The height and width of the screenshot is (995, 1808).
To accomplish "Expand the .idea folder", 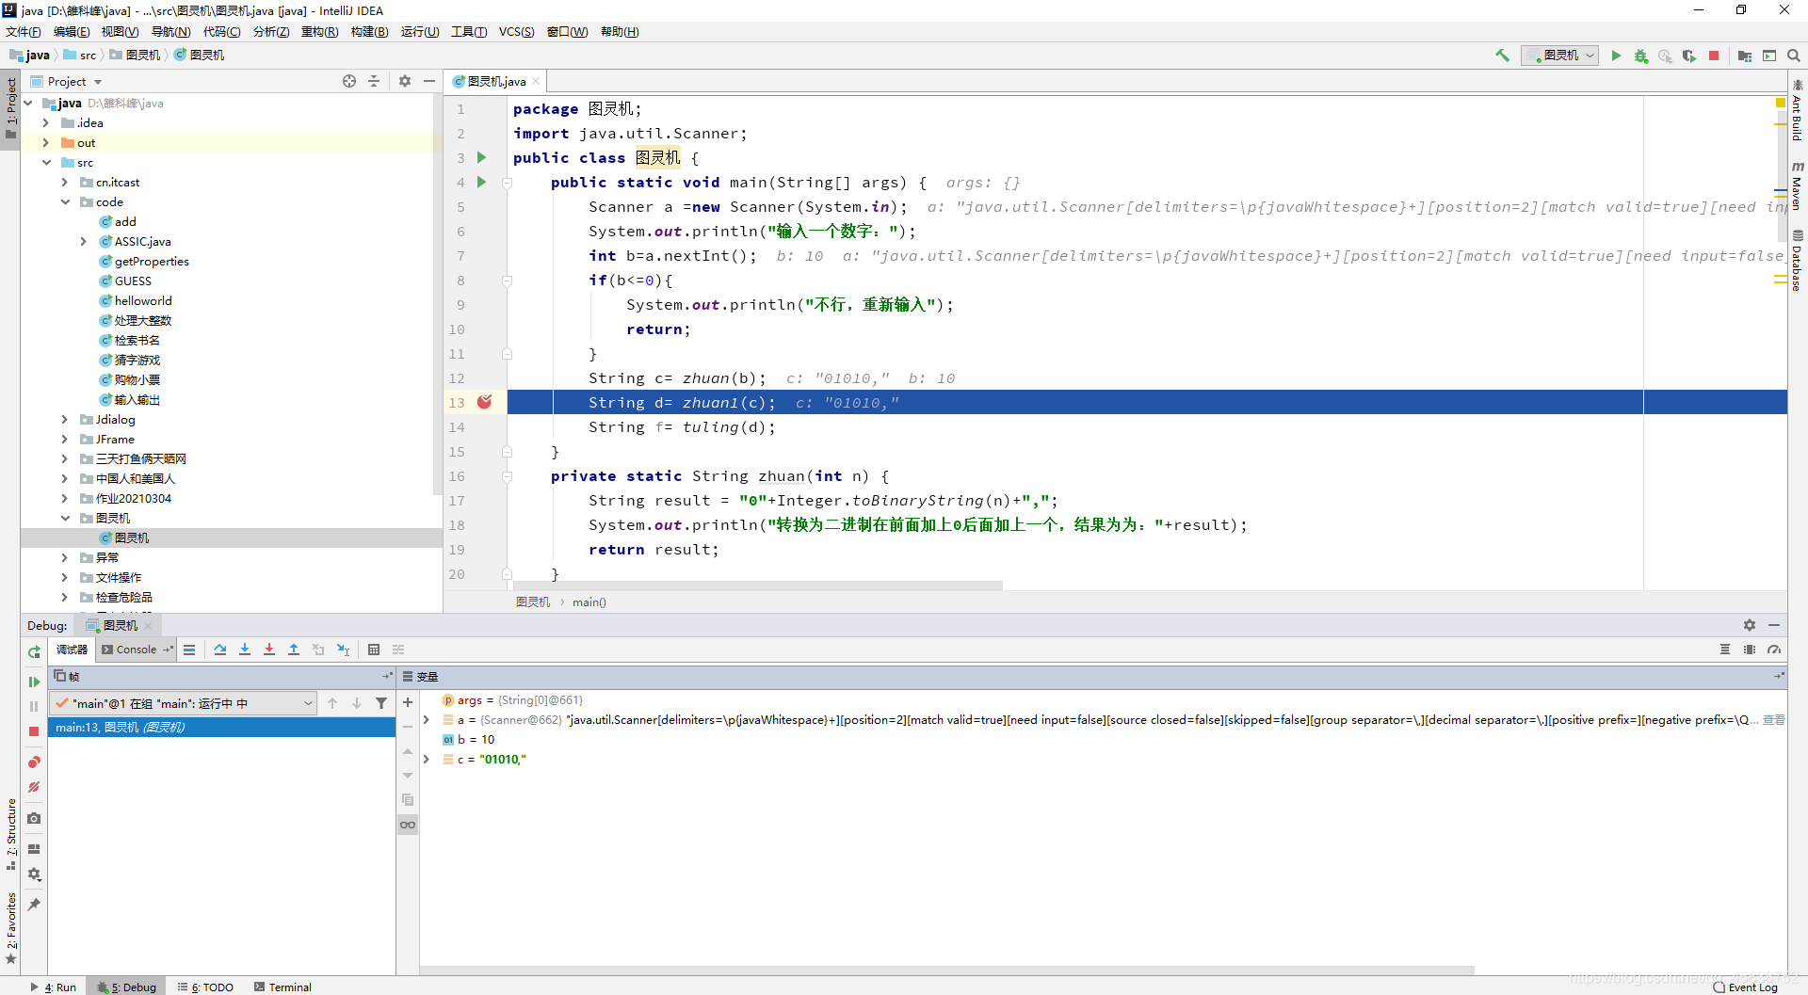I will (45, 122).
